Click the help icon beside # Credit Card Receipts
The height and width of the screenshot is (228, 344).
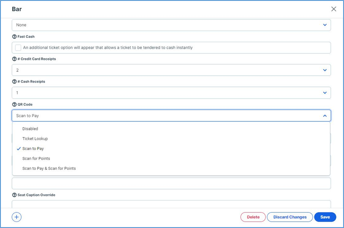[x=14, y=59]
